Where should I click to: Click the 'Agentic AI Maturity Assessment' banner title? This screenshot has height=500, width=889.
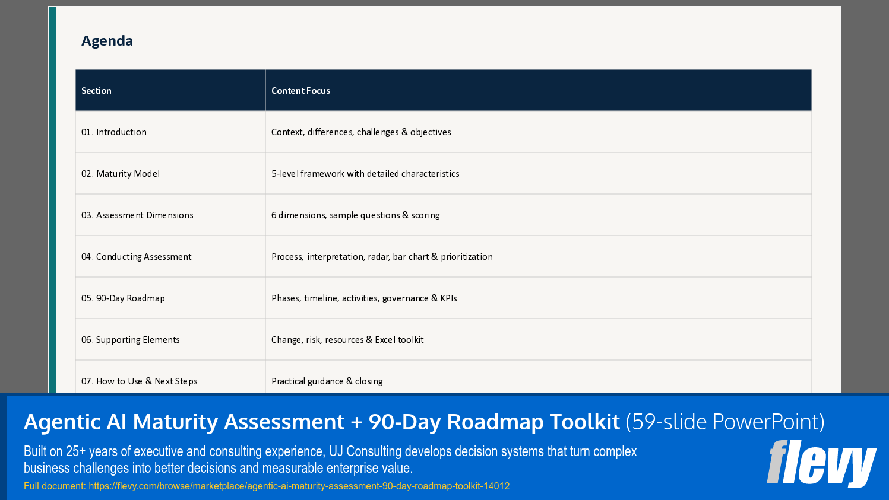coord(424,422)
